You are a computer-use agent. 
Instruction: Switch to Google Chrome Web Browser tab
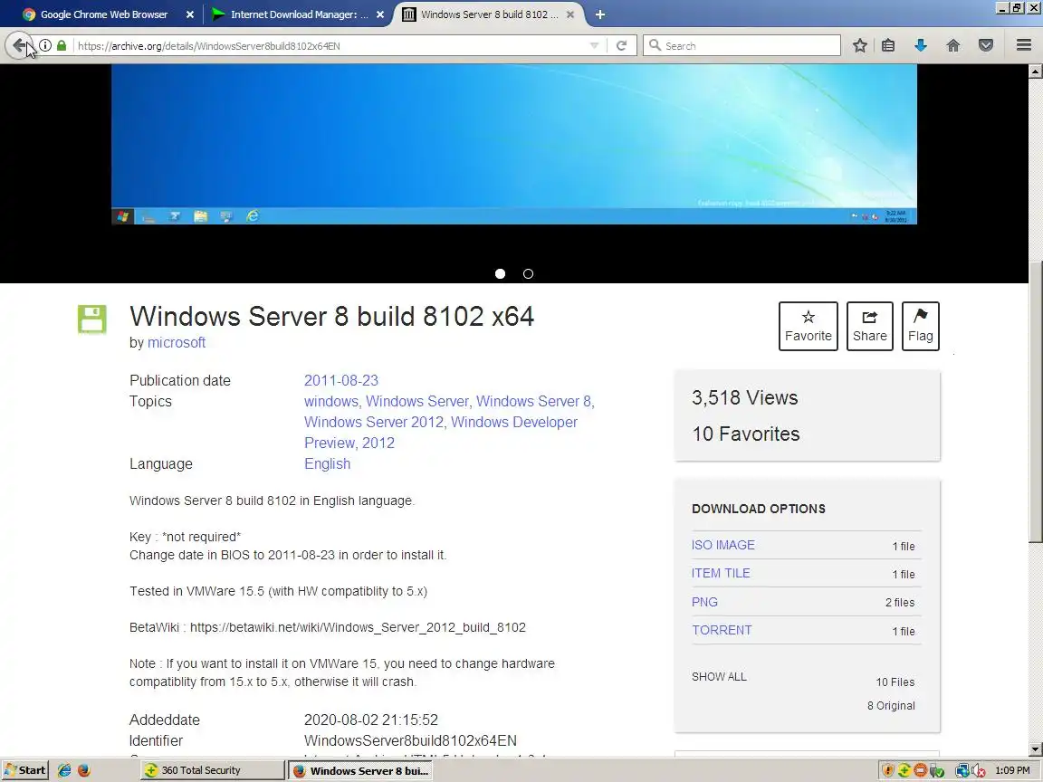tap(104, 14)
